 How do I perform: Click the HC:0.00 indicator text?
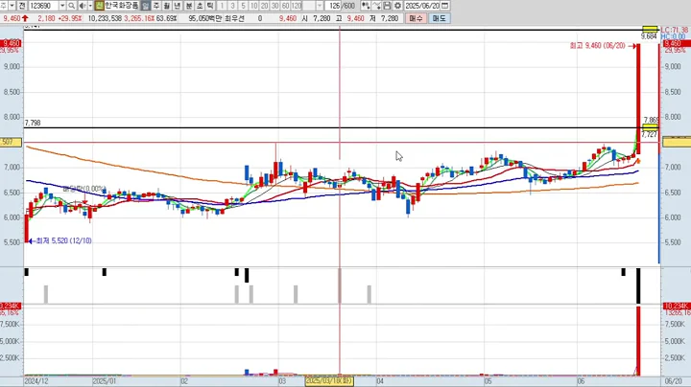click(673, 36)
